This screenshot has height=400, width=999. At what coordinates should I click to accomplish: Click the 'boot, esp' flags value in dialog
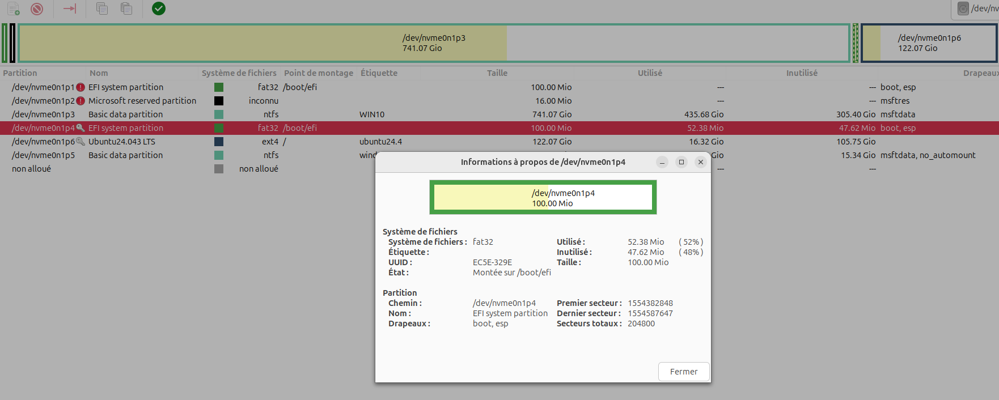point(490,324)
